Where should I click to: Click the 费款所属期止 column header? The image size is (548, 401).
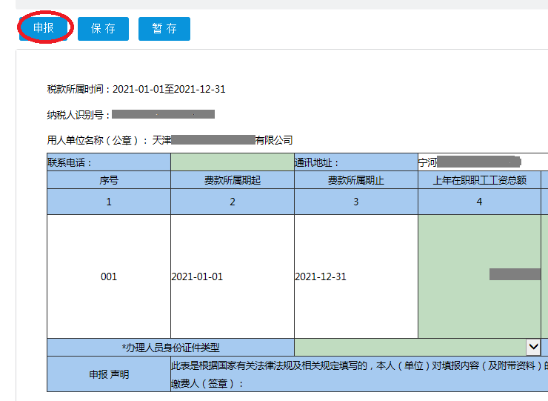pos(355,180)
